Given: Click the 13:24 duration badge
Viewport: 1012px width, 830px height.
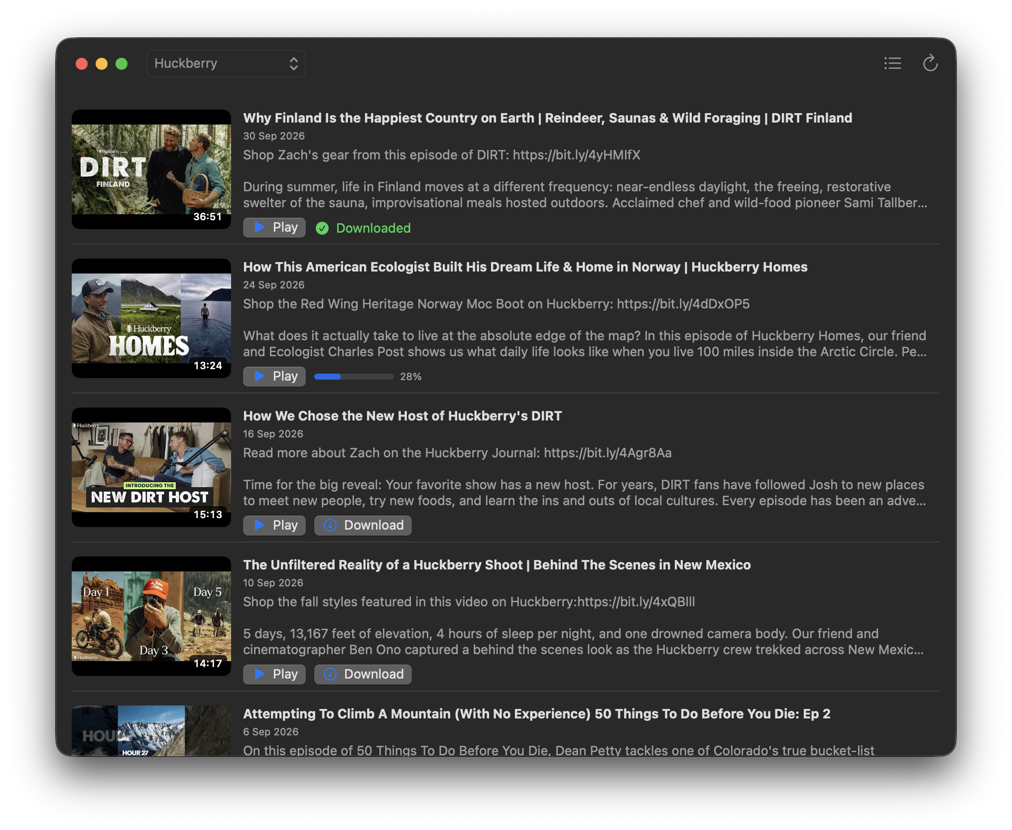Looking at the screenshot, I should point(208,366).
